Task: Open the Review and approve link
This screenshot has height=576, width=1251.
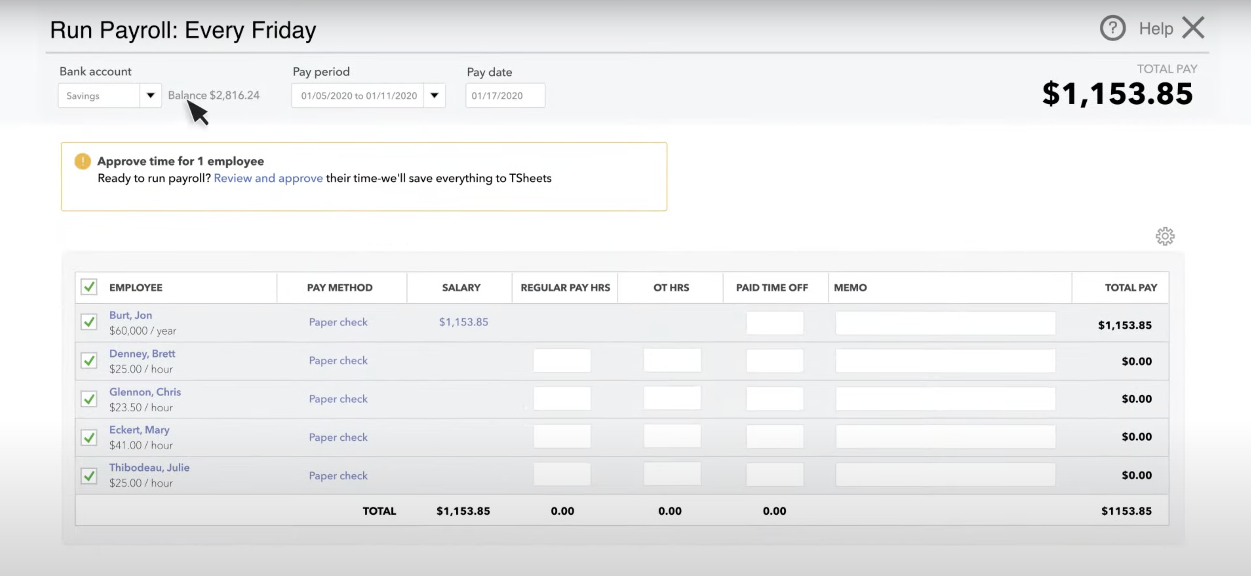Action: tap(268, 178)
